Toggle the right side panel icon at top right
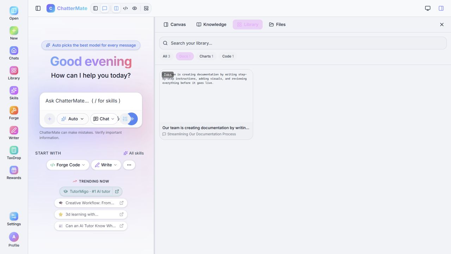Screen dimensions: 451x254 pyautogui.click(x=441, y=8)
